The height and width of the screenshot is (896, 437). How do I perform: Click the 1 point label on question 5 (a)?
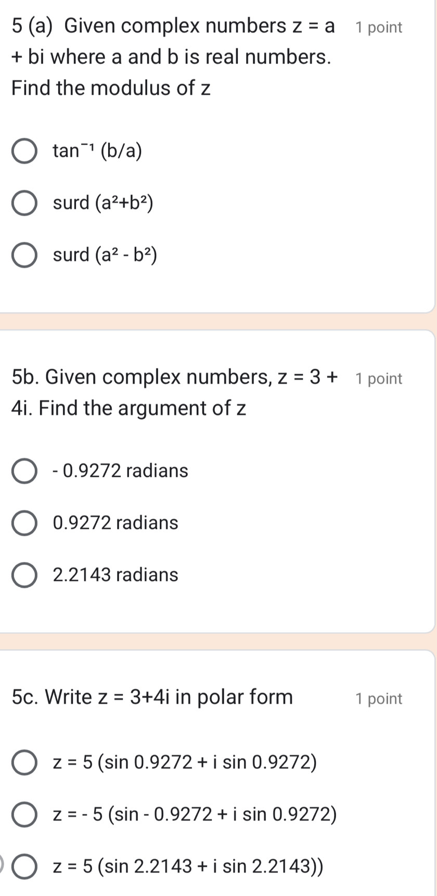(379, 28)
